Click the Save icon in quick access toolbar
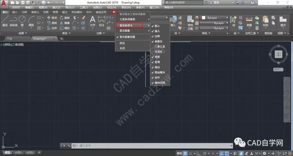The width and height of the screenshot is (293, 156). [x=22, y=2]
